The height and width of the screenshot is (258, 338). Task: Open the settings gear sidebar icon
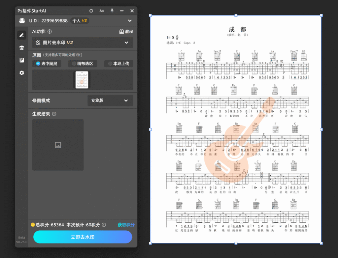tap(22, 73)
